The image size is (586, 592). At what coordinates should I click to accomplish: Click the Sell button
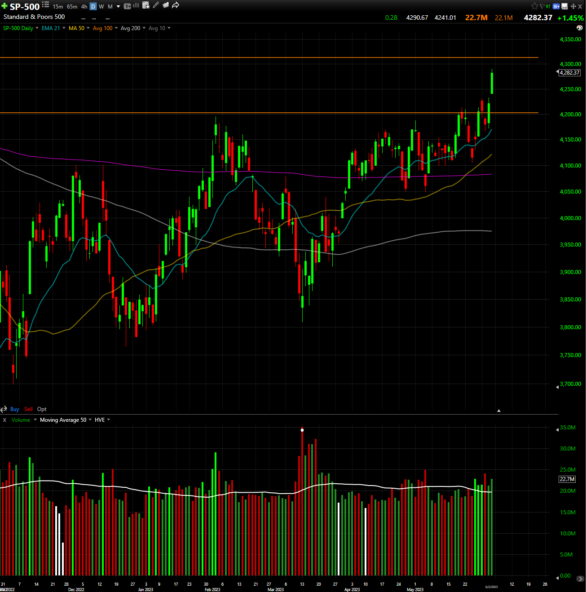[x=28, y=409]
